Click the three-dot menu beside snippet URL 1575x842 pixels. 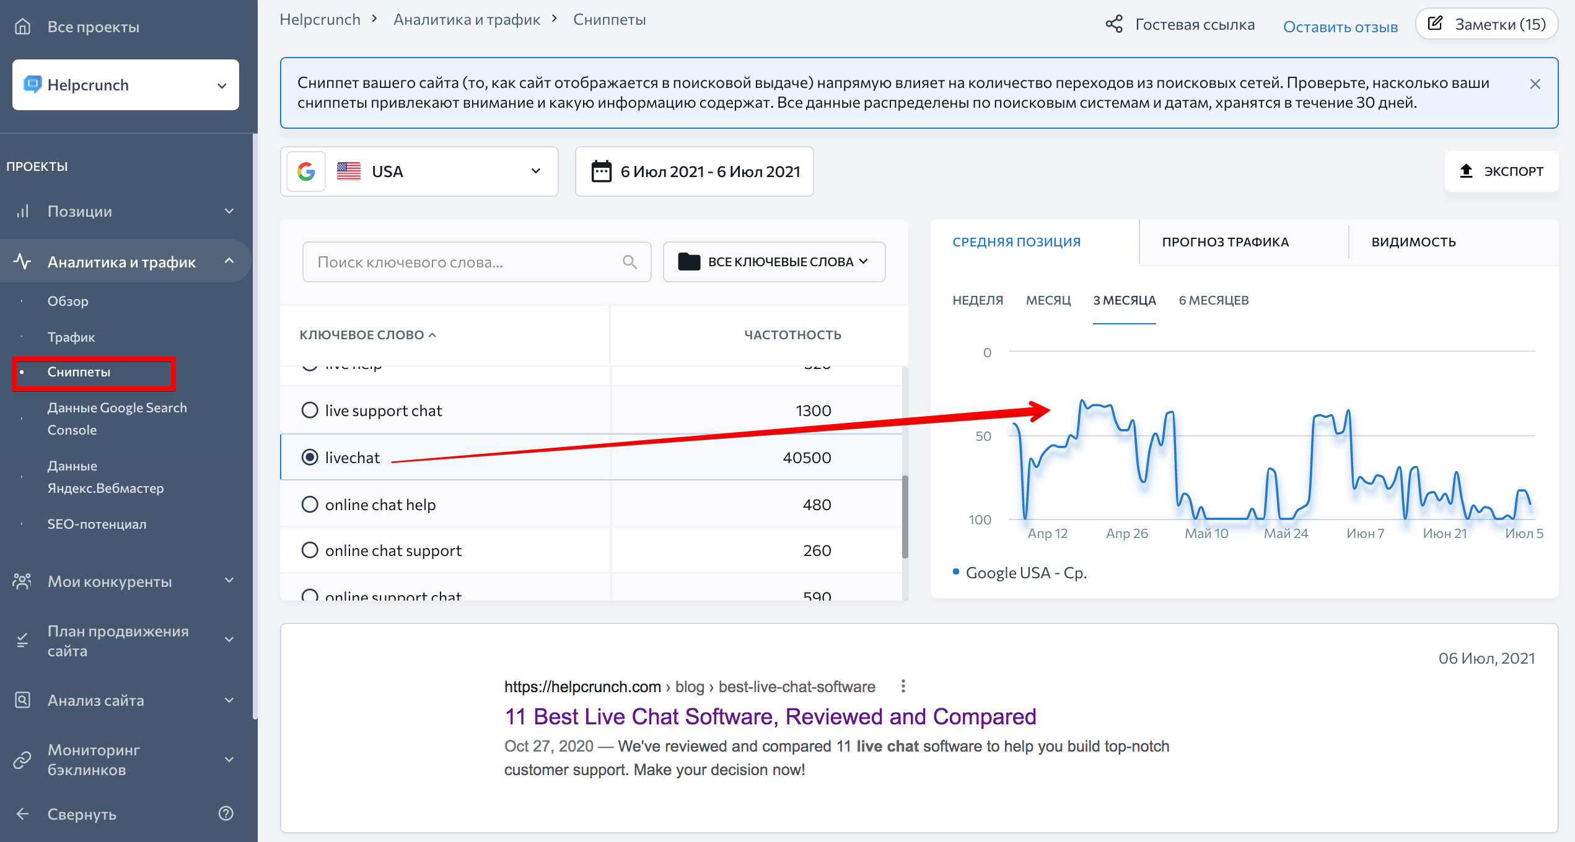tap(903, 686)
